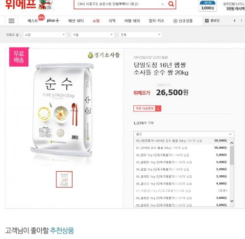The image size is (245, 239).
Task: Select the 26,500원 한정특가 option
Action: pos(181,141)
